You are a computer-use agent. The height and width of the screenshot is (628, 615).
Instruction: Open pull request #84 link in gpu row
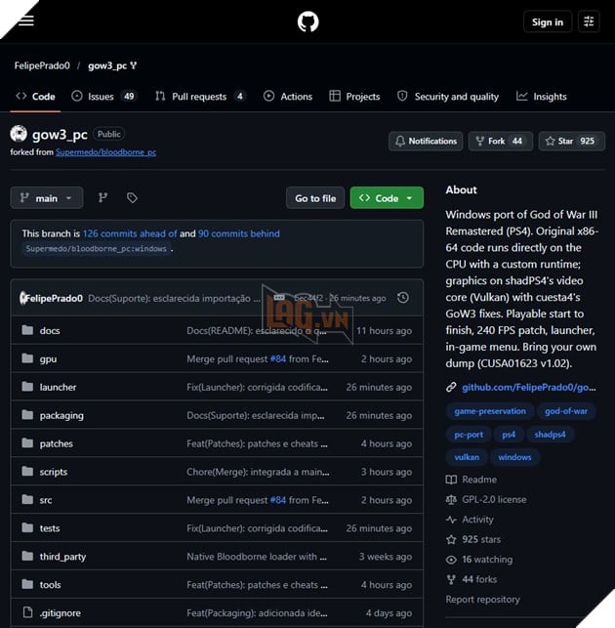click(278, 359)
